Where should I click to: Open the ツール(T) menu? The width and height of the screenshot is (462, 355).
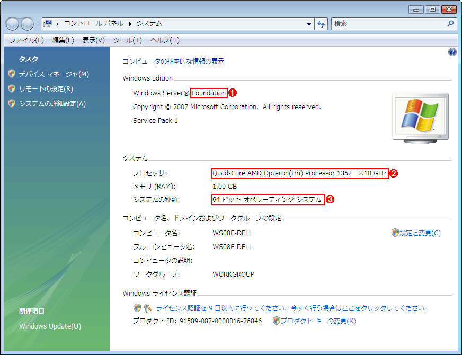128,40
